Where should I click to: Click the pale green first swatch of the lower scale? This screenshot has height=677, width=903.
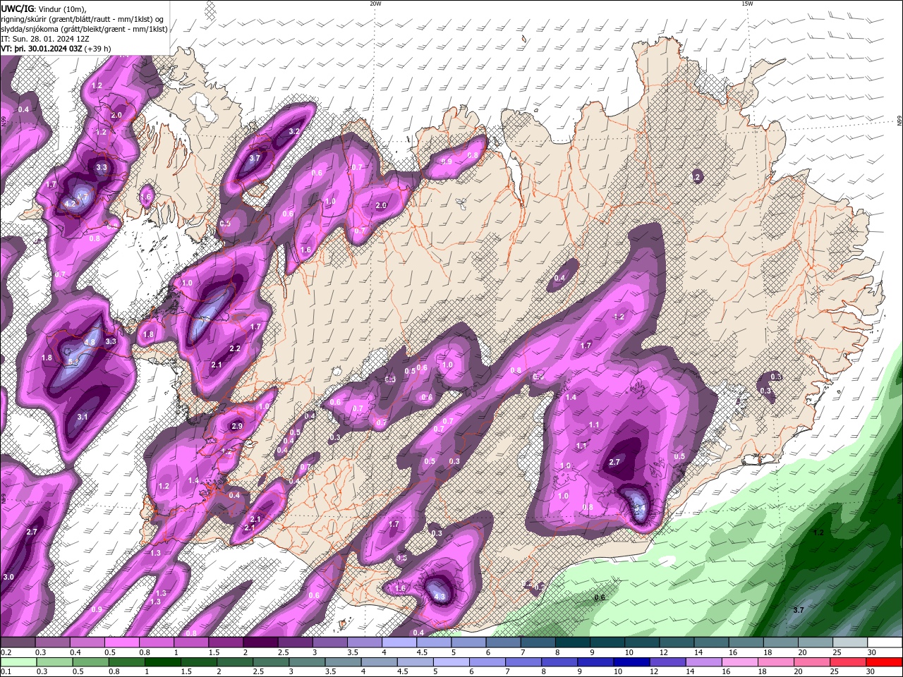coord(18,662)
